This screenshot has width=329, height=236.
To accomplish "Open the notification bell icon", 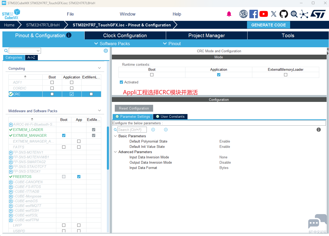I will (229, 14).
